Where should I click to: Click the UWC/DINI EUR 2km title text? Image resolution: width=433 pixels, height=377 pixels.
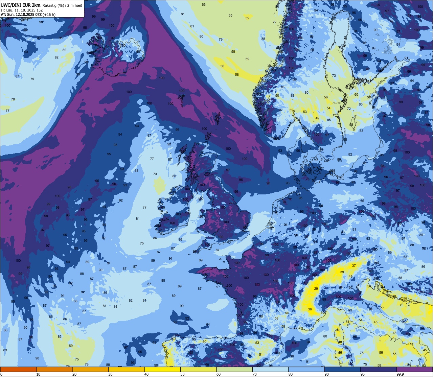click(x=21, y=5)
